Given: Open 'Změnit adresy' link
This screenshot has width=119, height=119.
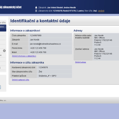Looking at the screenshot, I should [81, 62].
